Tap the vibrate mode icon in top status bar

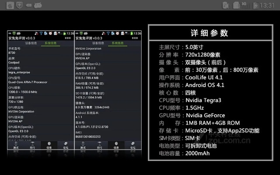coord(226,5)
